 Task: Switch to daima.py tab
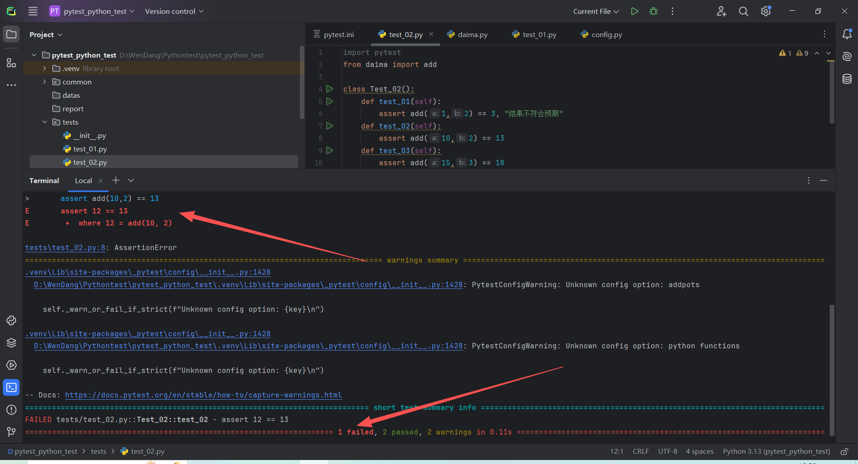467,34
